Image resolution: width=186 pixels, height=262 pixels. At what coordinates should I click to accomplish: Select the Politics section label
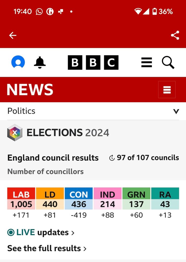click(x=21, y=111)
